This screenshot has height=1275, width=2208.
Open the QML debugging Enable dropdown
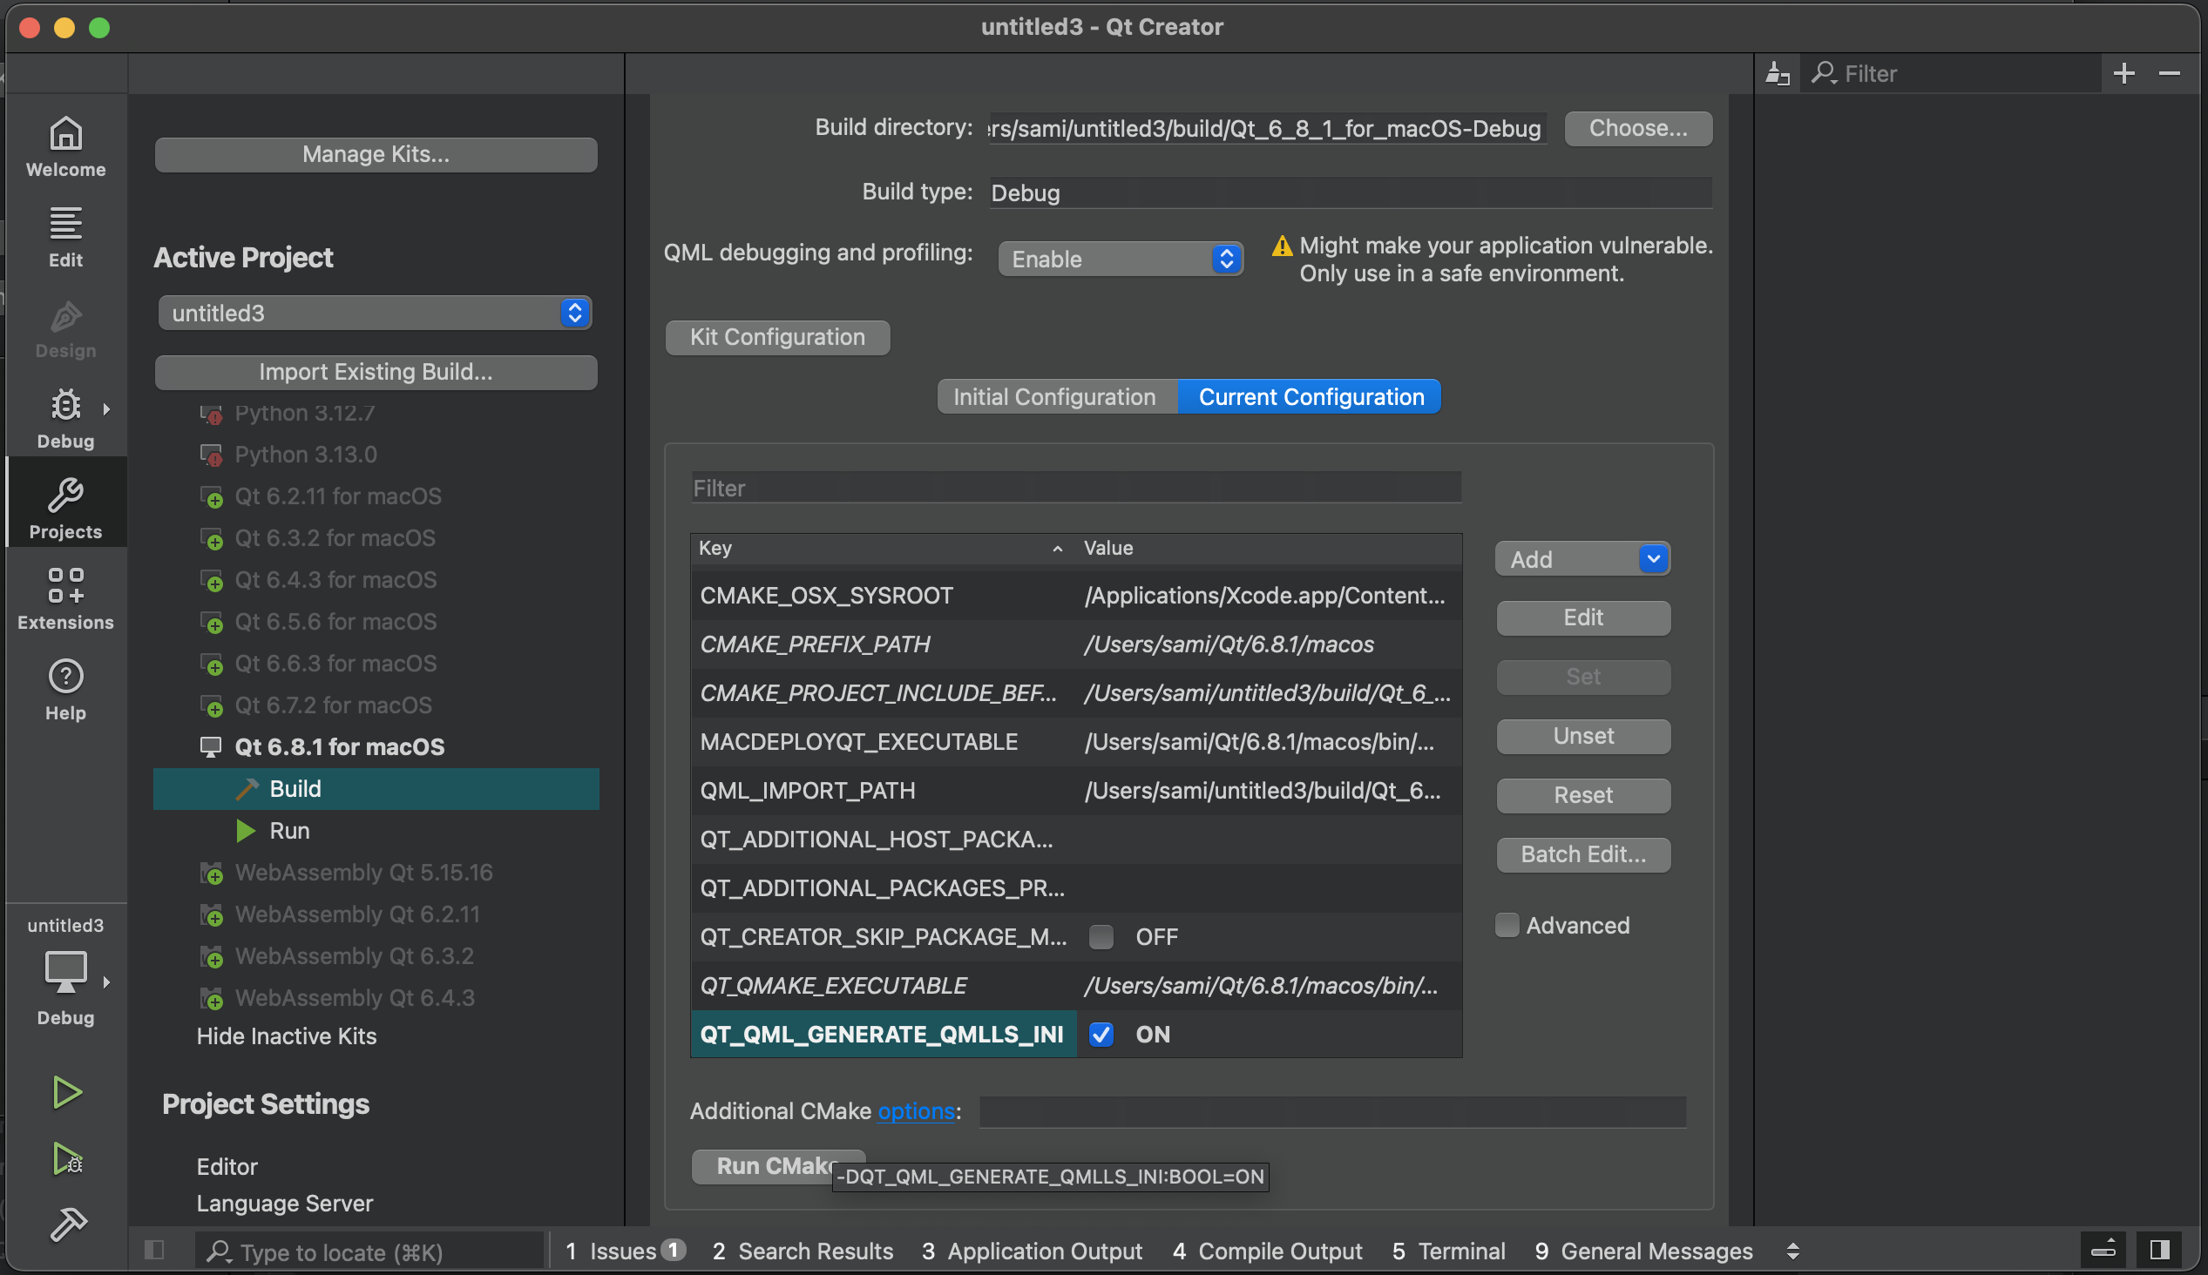1121,260
